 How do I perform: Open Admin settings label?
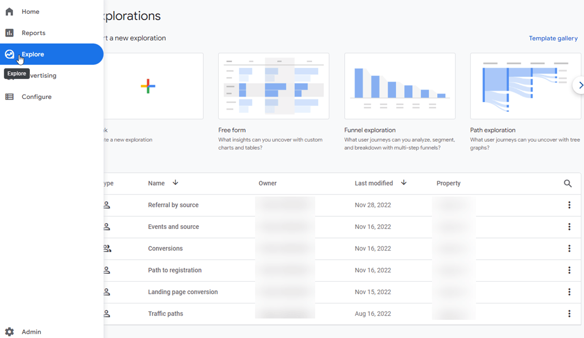[31, 332]
